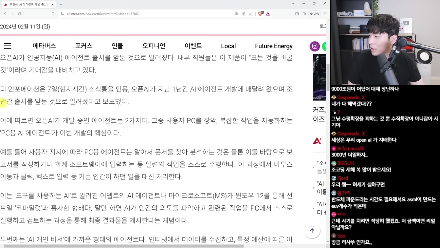Open the purple Instagram icon
Viewport: 440px width, 248px height.
tap(315, 46)
